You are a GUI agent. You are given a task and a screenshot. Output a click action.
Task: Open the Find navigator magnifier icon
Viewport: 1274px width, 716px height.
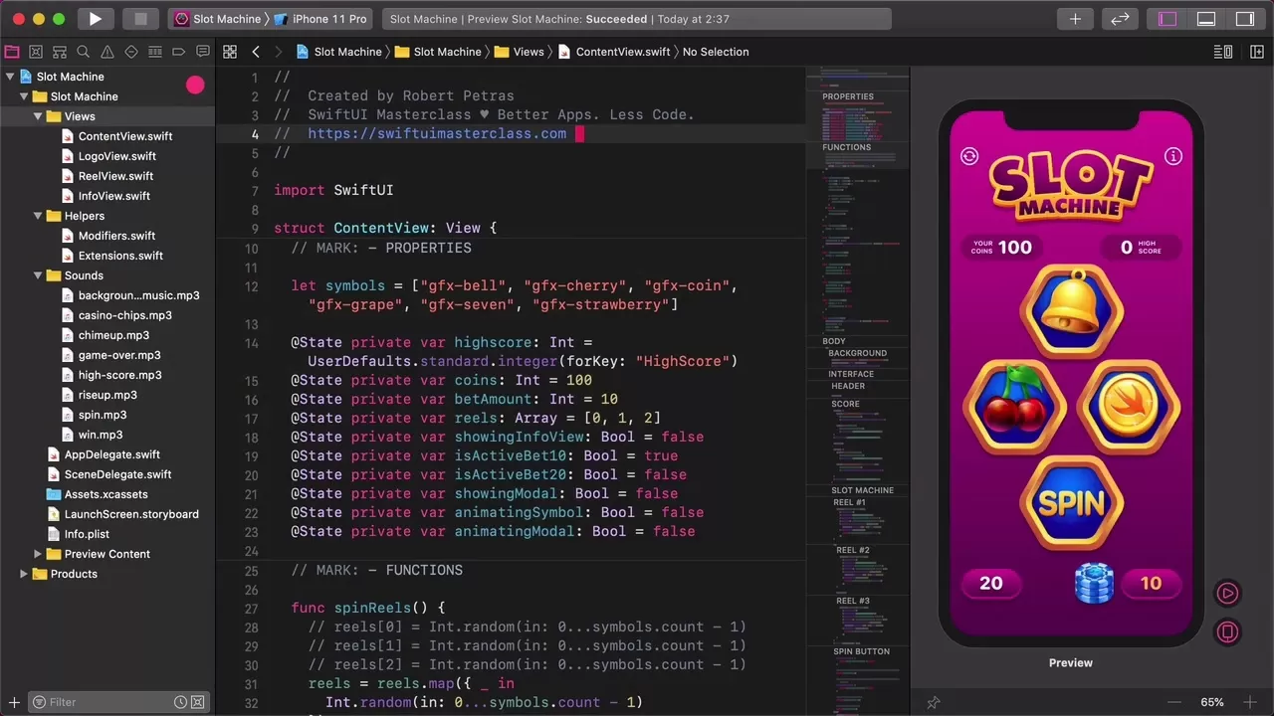[x=84, y=52]
